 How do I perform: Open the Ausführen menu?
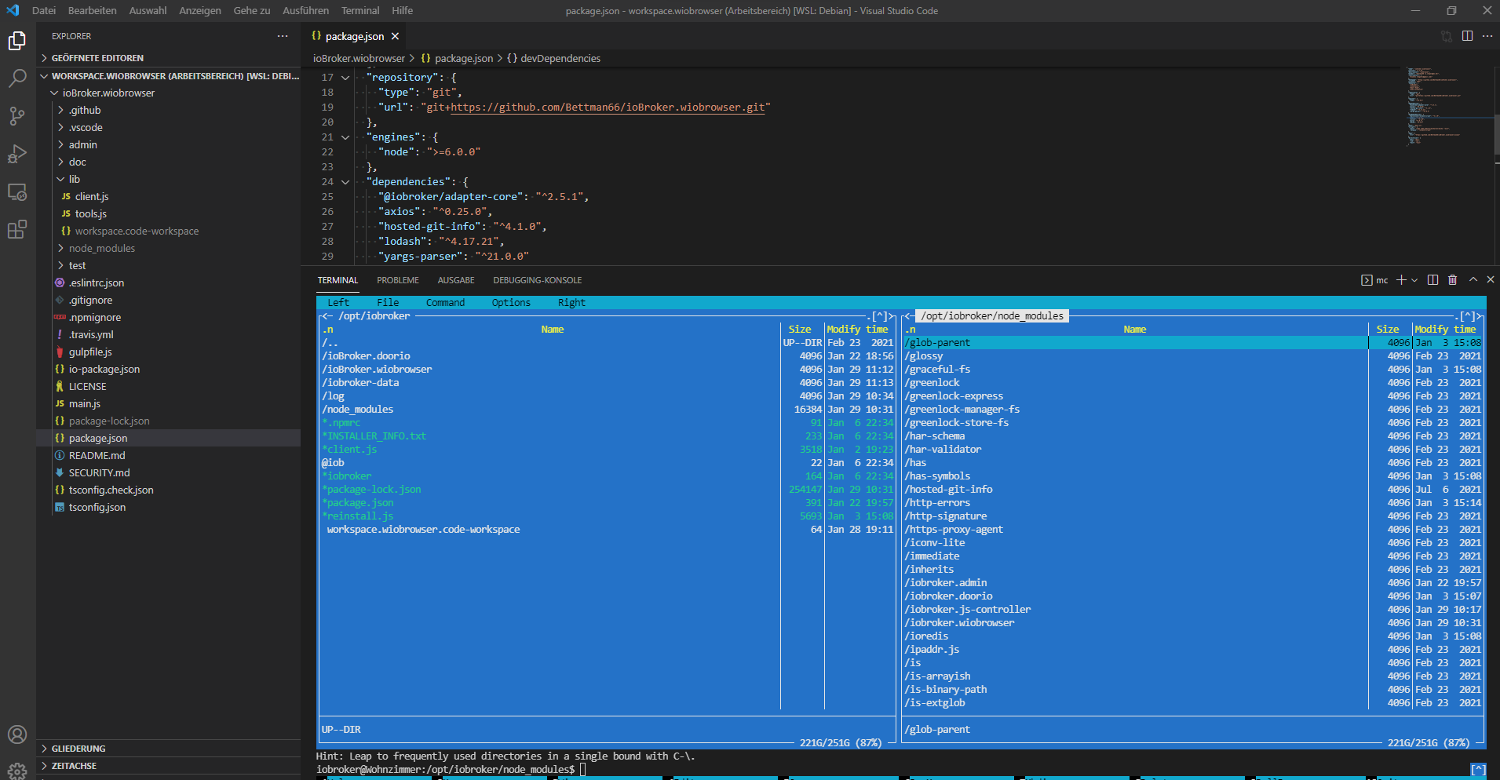[x=306, y=11]
